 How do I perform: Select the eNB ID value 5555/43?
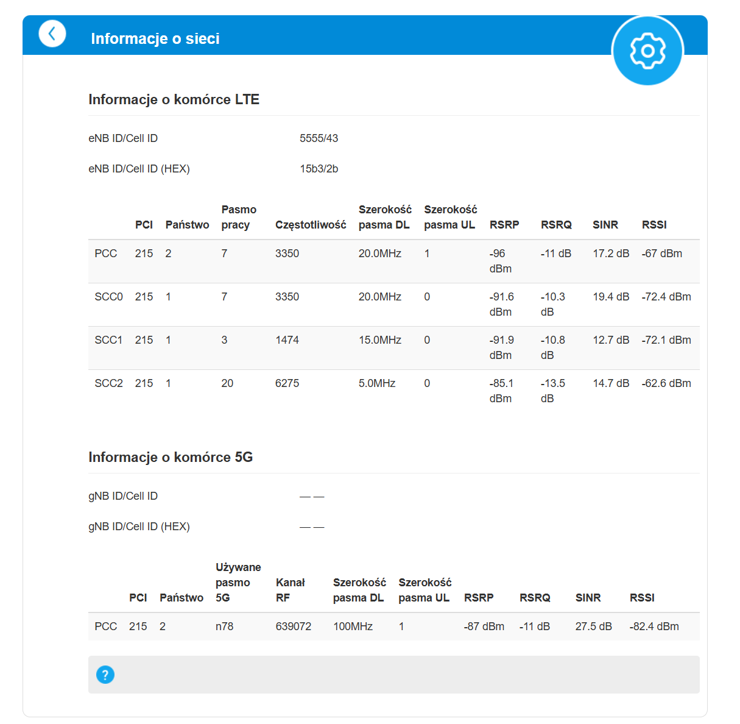coord(319,138)
